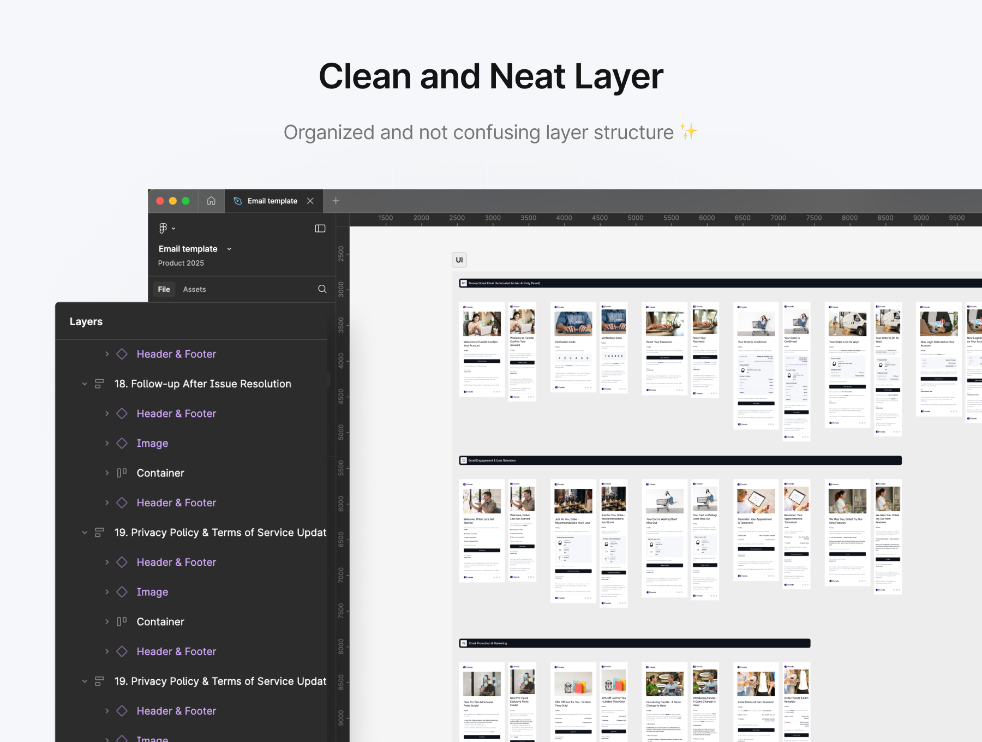This screenshot has width=982, height=742.
Task: Click the search icon in file panel
Action: coord(322,289)
